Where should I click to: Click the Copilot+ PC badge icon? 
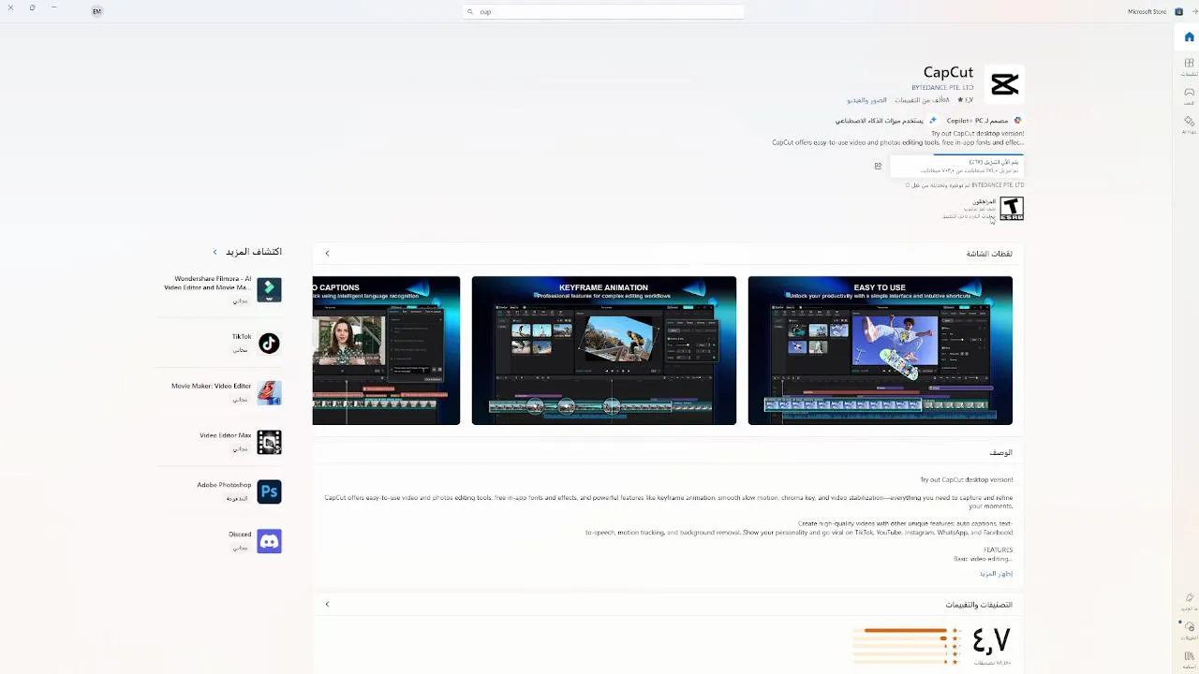[1017, 120]
